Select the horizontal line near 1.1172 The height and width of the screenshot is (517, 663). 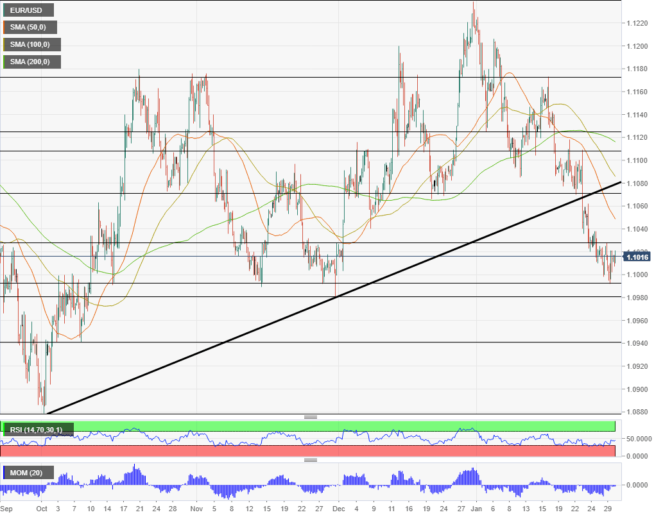311,78
